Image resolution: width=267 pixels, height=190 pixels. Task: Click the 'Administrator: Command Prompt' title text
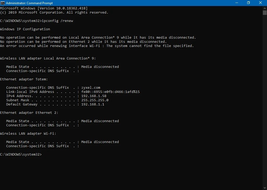click(x=29, y=3)
